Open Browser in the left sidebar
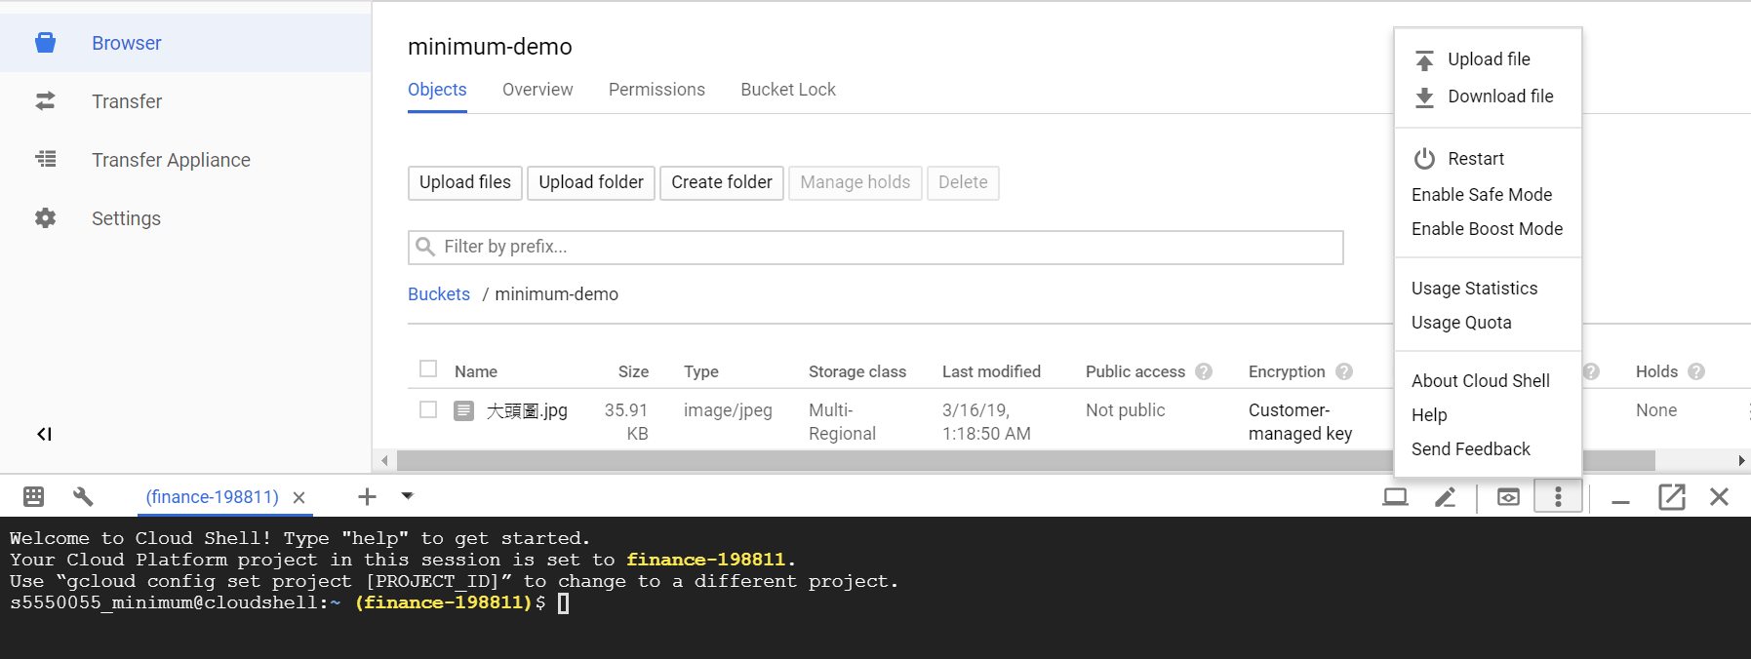Viewport: 1751px width, 659px height. [127, 43]
